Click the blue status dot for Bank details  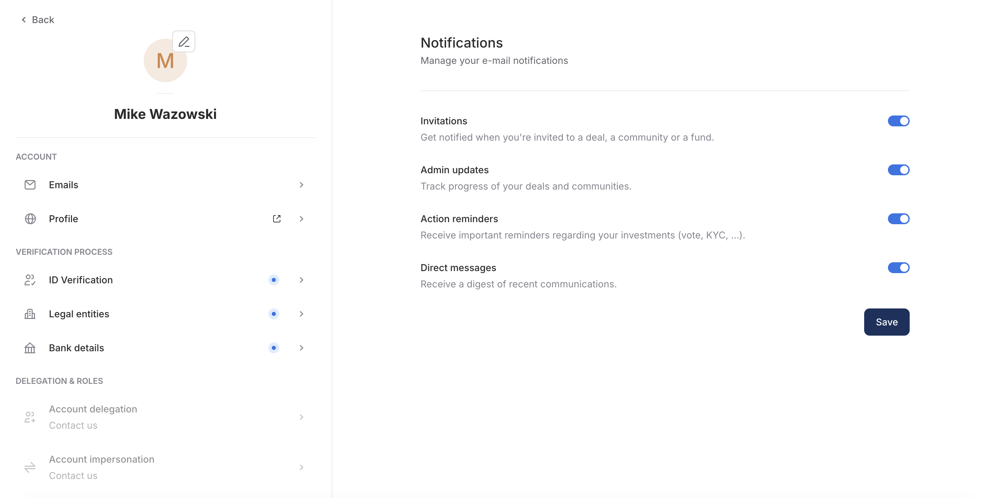273,348
